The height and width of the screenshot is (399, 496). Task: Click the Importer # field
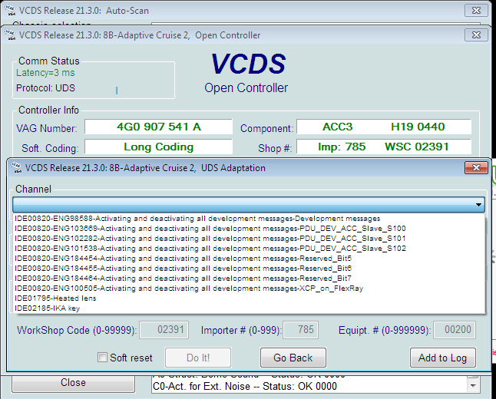pos(300,330)
